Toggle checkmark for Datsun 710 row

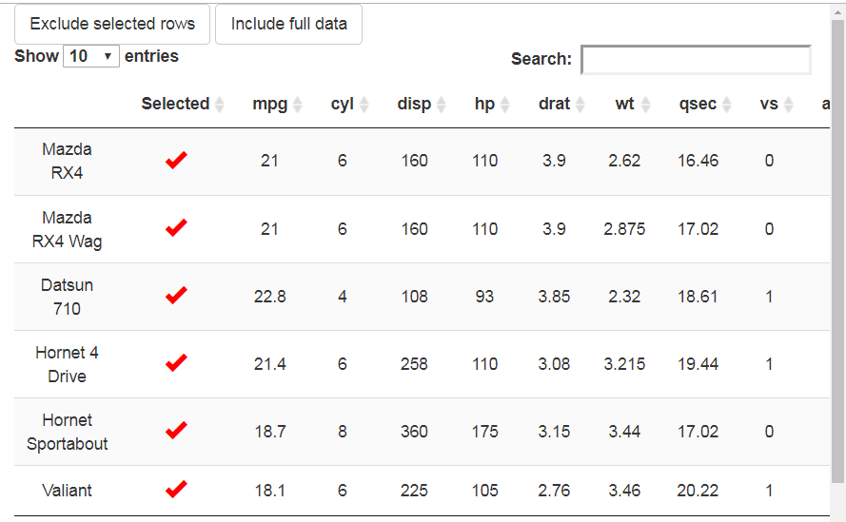tap(176, 296)
